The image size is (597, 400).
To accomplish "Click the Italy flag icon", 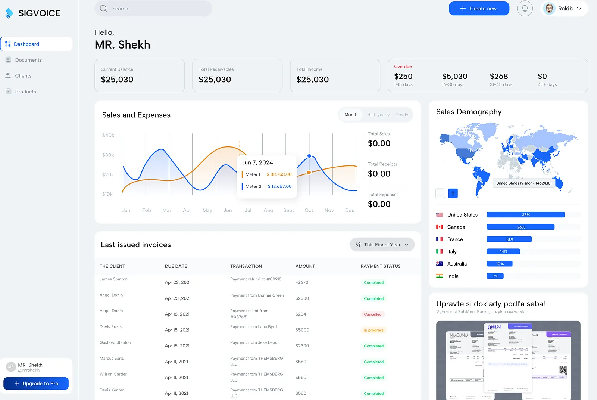I will point(440,251).
